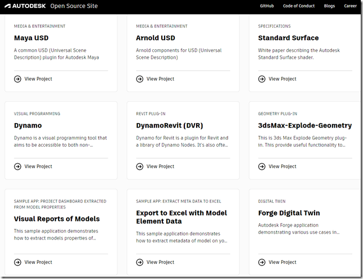The image size is (363, 279).
Task: View Project for Maya USD
Action: coord(38,79)
